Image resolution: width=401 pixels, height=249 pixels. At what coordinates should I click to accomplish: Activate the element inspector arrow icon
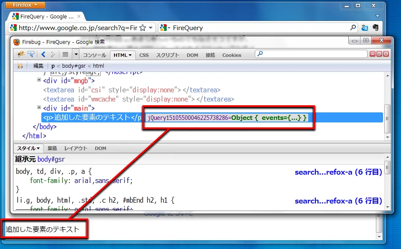click(x=30, y=55)
